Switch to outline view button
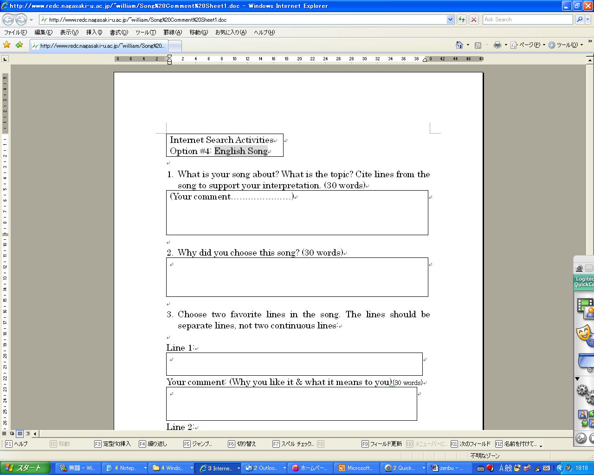 tap(27, 434)
